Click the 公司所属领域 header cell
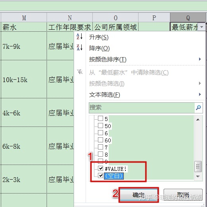This screenshot has width=207, height=207. tap(115, 27)
